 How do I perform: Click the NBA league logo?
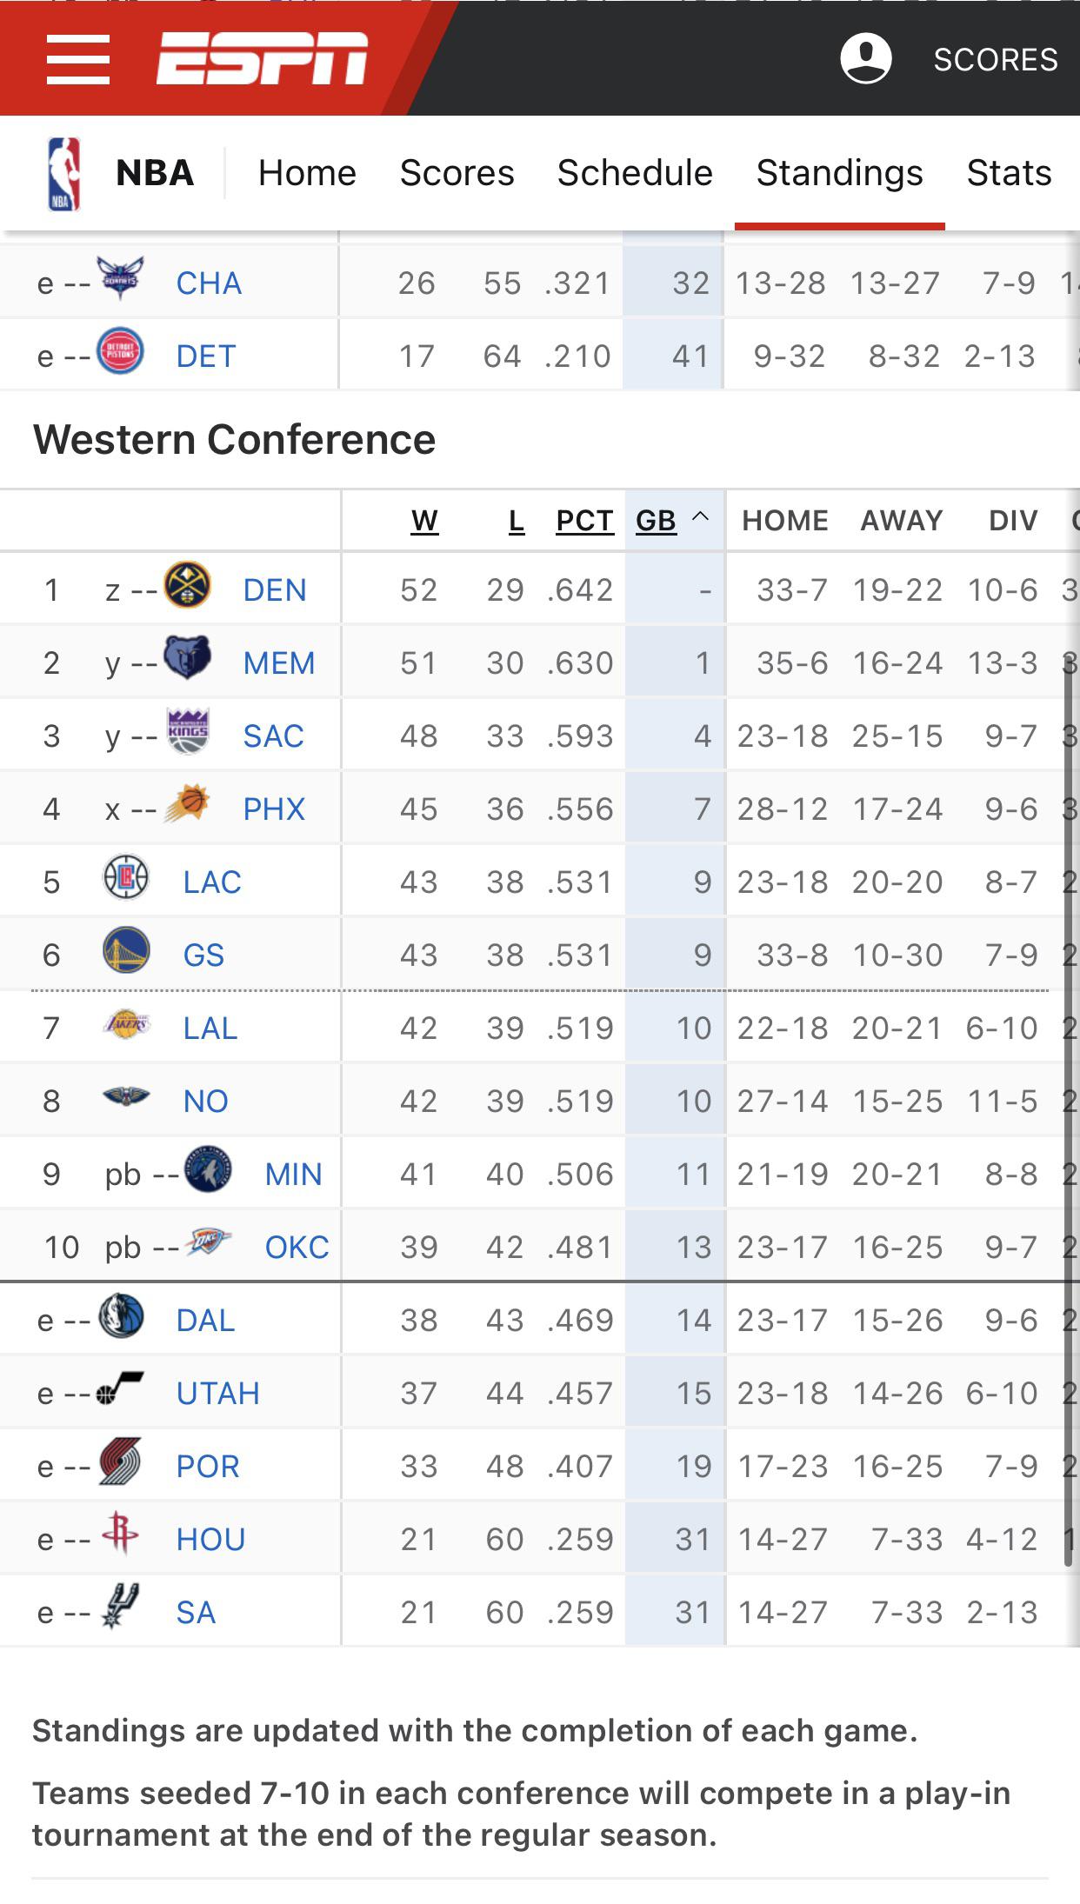click(x=64, y=173)
